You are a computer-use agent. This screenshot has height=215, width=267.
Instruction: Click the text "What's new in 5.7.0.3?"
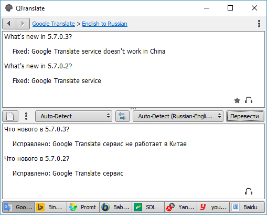(x=38, y=37)
